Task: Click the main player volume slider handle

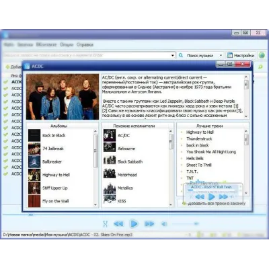Action: [196, 223]
